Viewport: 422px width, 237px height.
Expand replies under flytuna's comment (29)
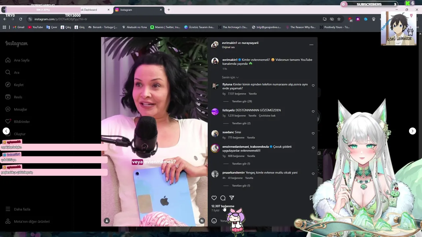pos(242,101)
